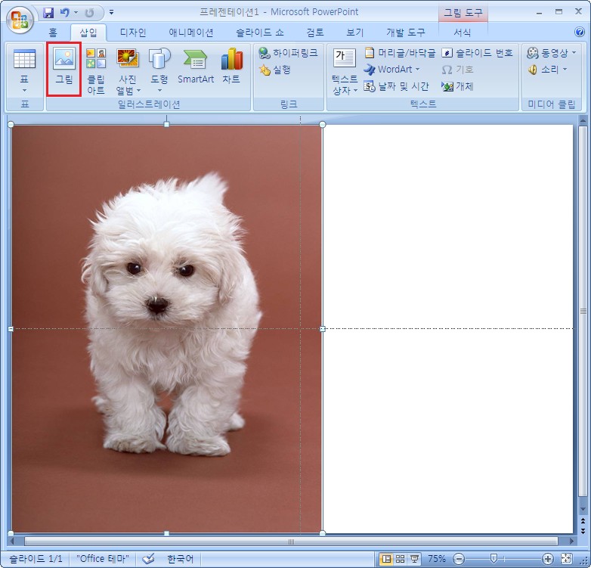
Task: Open the 디자인 (Design) ribbon tab
Action: 133,33
